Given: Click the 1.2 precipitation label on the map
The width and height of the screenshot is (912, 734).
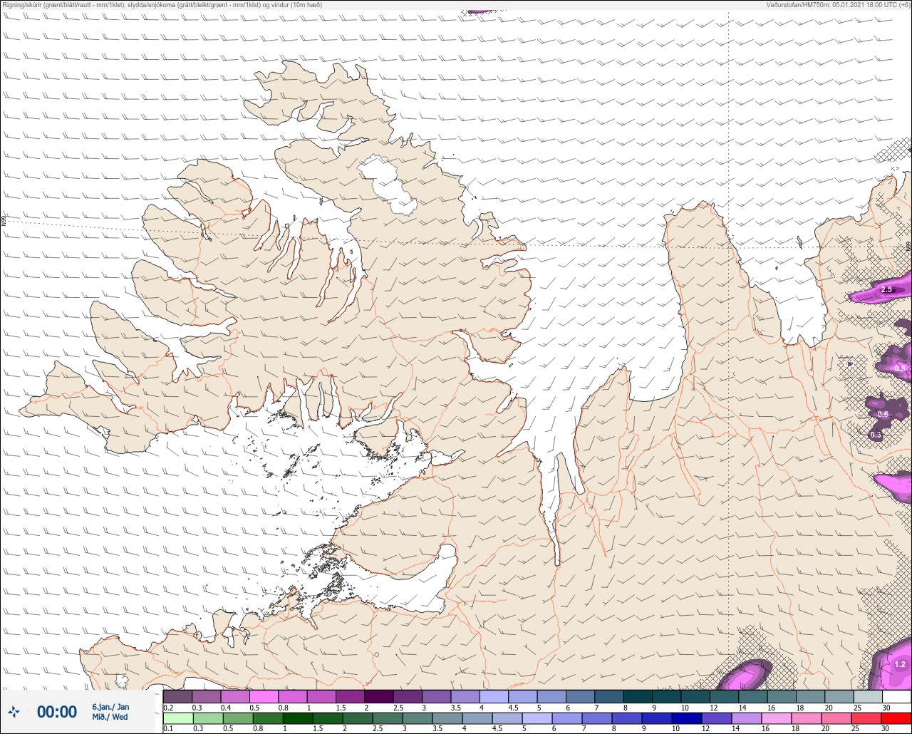Looking at the screenshot, I should click(899, 664).
